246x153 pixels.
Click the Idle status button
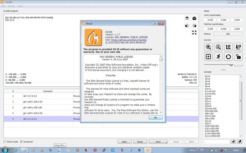[x=228, y=34]
